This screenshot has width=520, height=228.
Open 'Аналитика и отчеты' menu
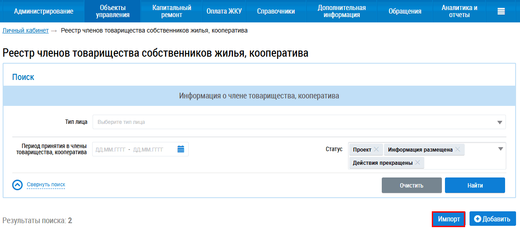[459, 11]
